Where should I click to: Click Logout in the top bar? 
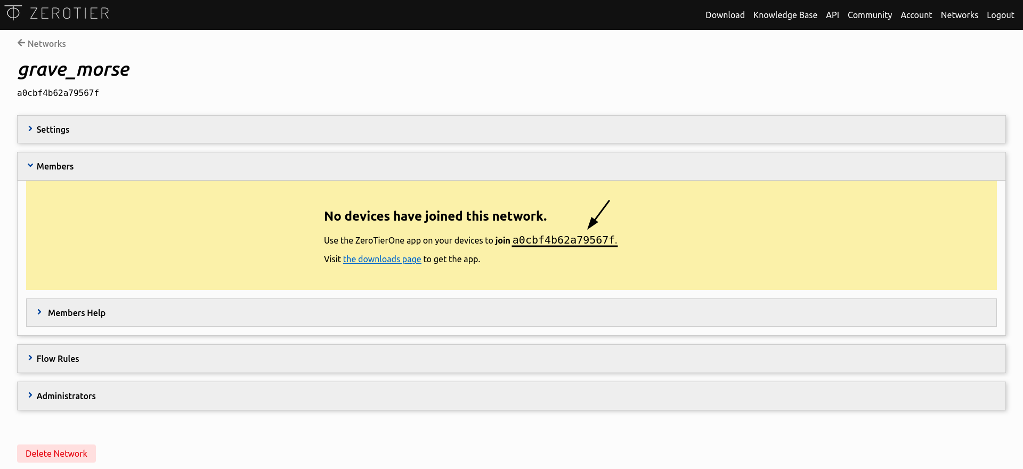click(1000, 15)
